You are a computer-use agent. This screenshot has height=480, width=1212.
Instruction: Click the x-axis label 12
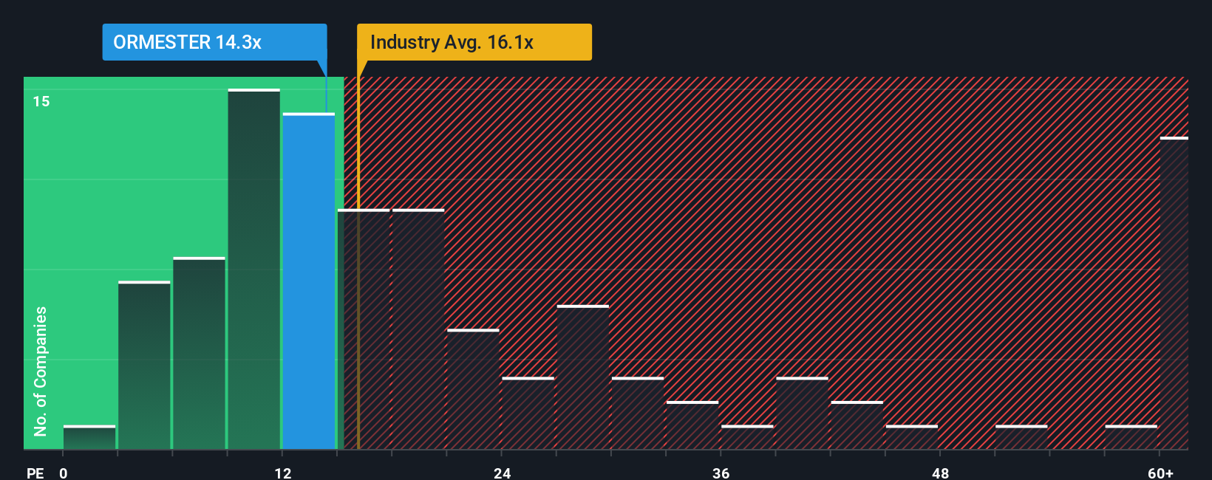pos(283,473)
